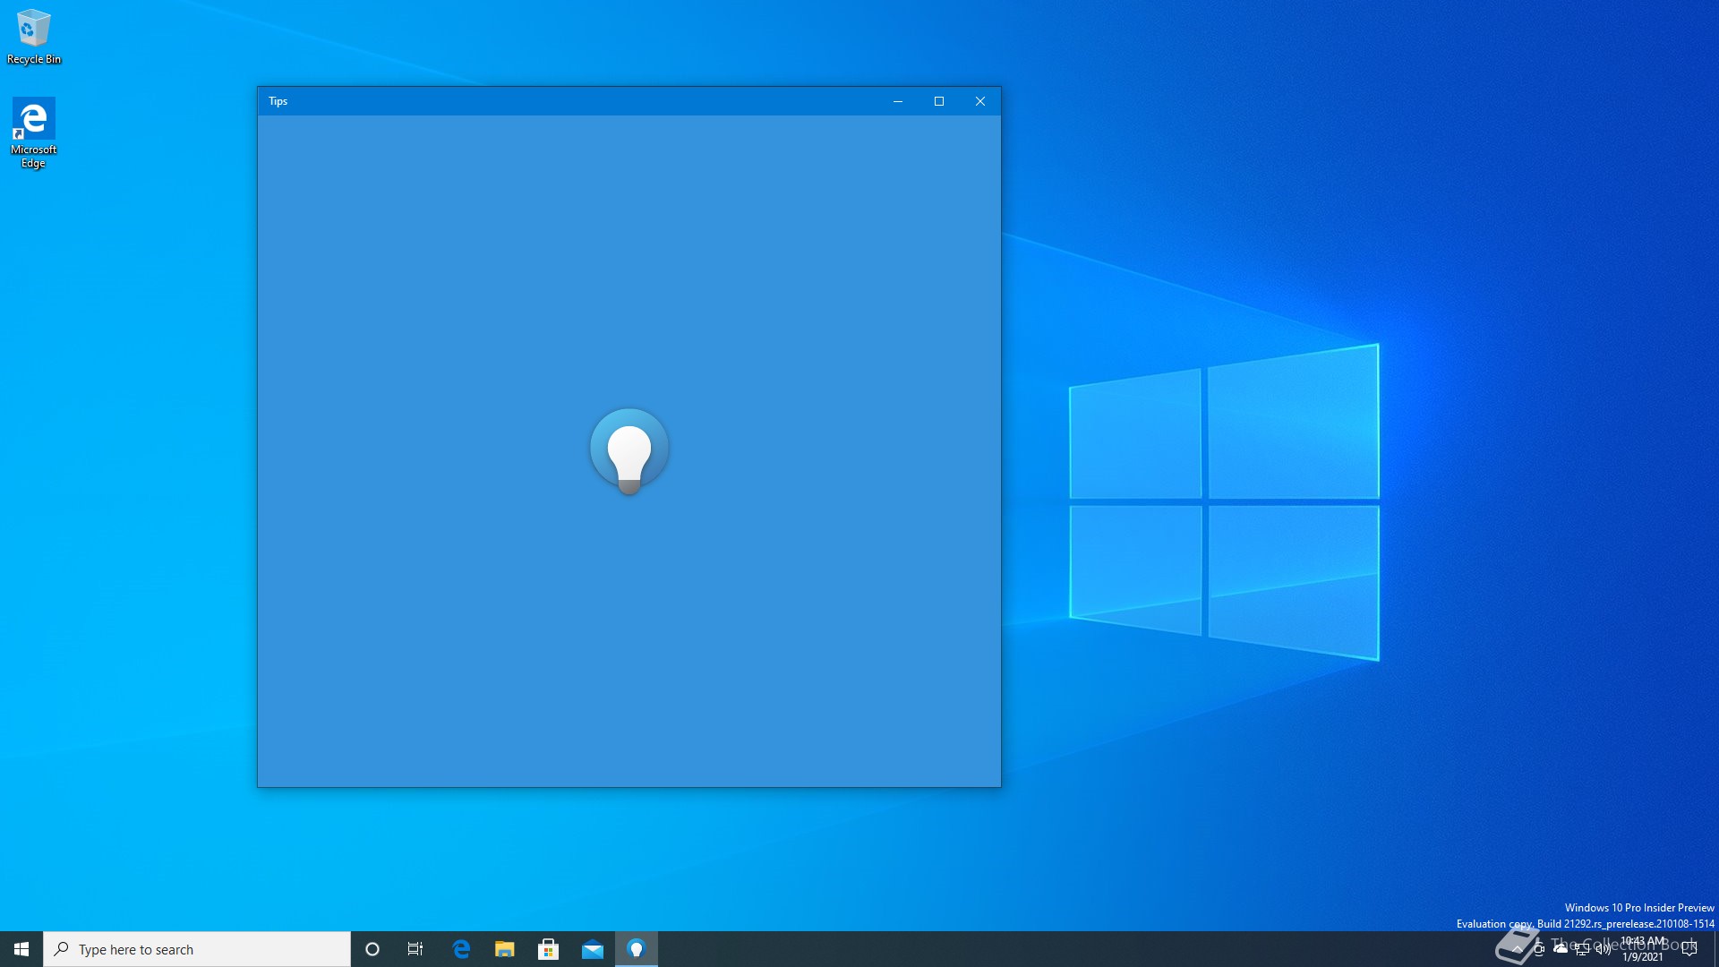The height and width of the screenshot is (967, 1719).
Task: Open the Mail app from the taskbar
Action: tap(593, 949)
